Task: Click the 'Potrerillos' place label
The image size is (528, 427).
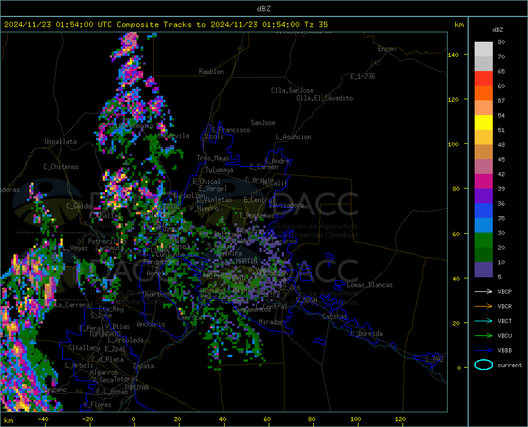Action: click(x=107, y=241)
